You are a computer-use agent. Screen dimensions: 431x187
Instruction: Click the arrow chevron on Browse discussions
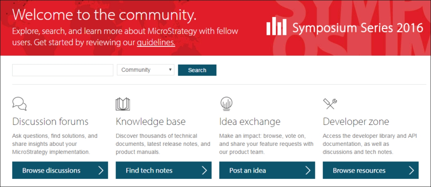(x=101, y=170)
